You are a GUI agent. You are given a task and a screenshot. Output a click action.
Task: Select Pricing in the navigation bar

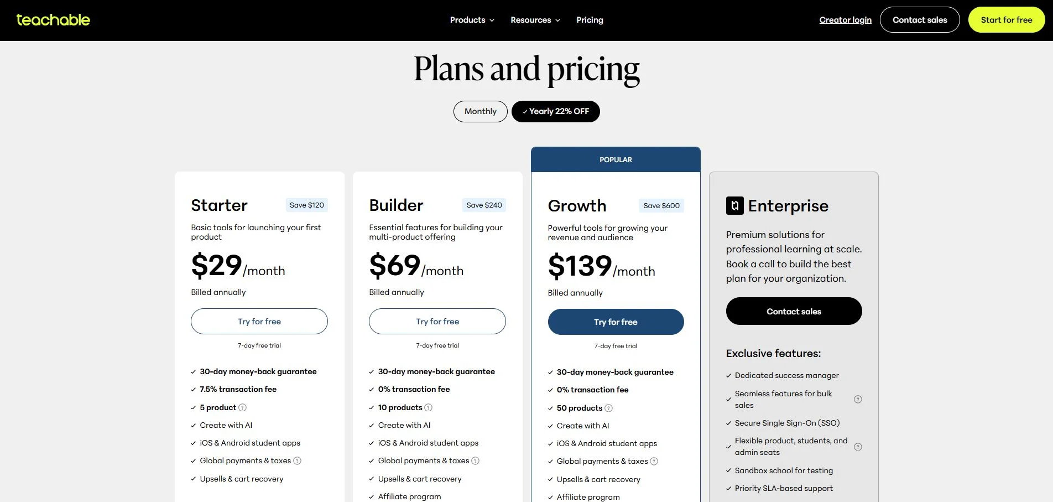click(590, 20)
